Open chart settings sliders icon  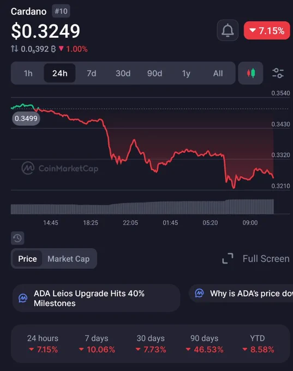278,73
